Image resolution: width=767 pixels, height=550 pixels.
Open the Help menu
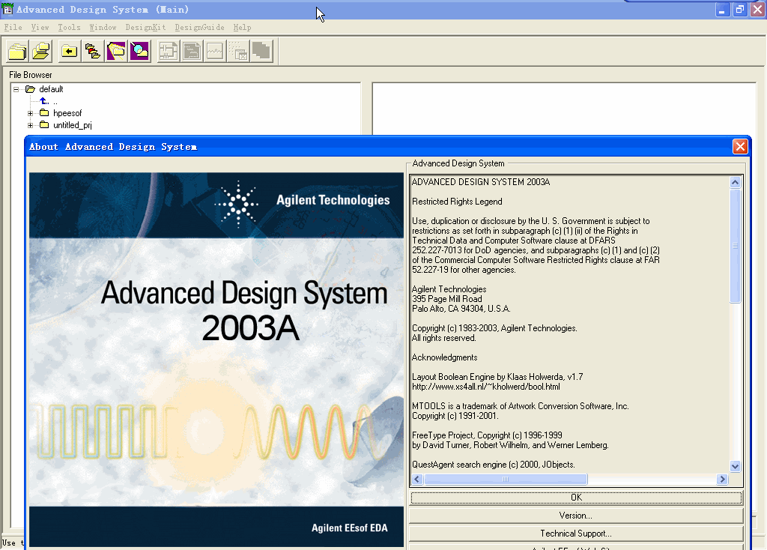(242, 28)
